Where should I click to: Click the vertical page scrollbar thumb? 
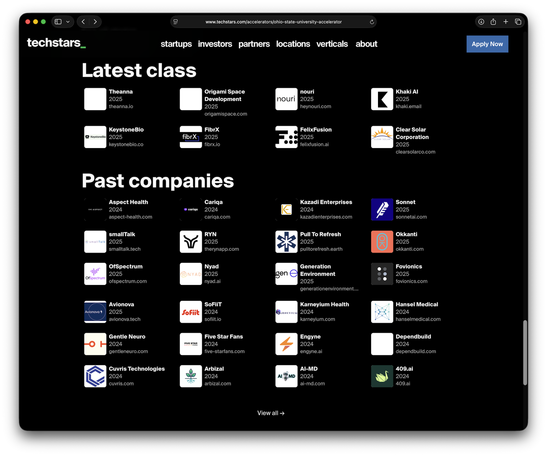point(525,353)
